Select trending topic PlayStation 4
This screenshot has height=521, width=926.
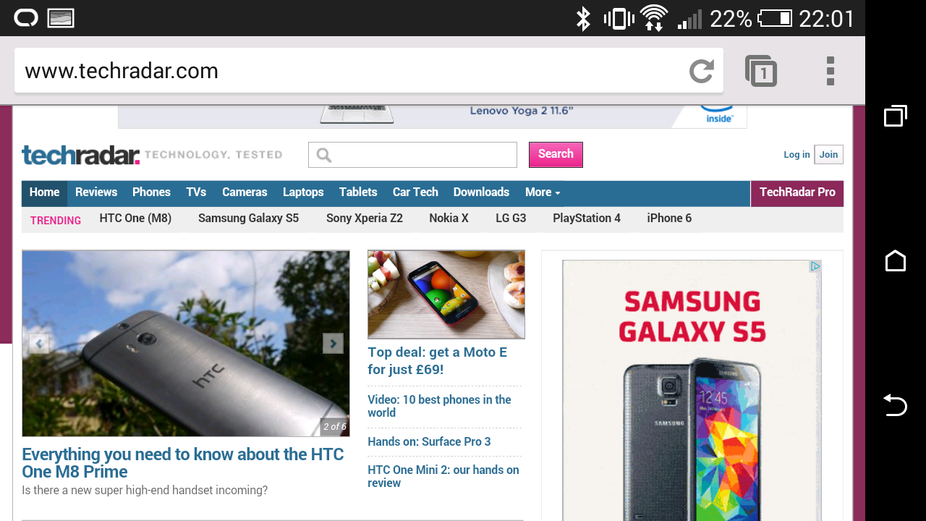587,219
